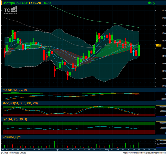The height and width of the screenshot is (154, 166).
Task: Click the "+0.70" price change value
Action: 46,3
